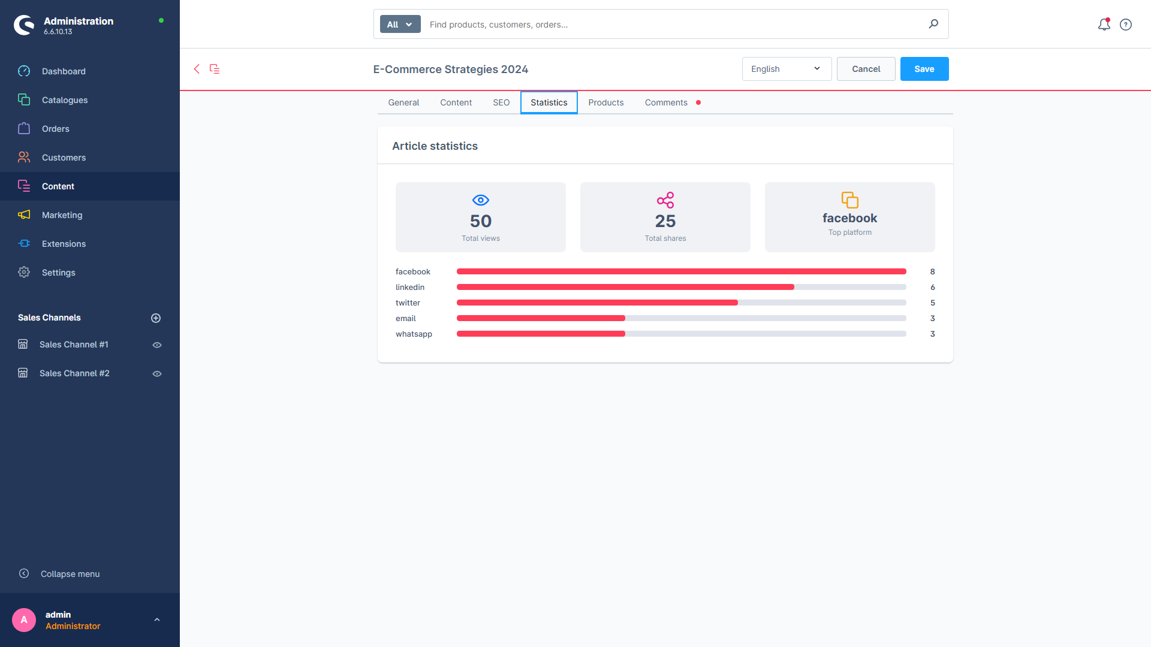Toggle visibility of Sales Channel #1
This screenshot has width=1151, height=647.
click(157, 345)
